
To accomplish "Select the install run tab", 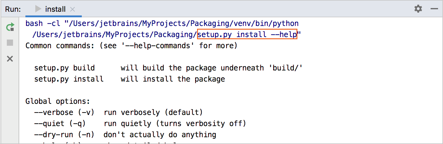I will tap(55, 9).
